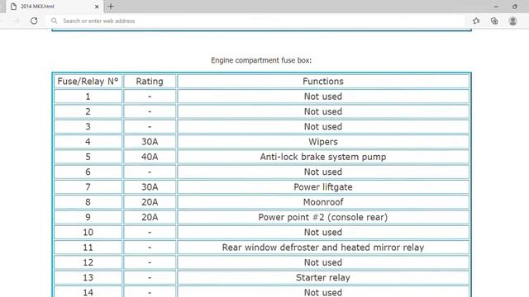The image size is (529, 297).
Task: Click the 'Functions' column header
Action: pos(323,81)
